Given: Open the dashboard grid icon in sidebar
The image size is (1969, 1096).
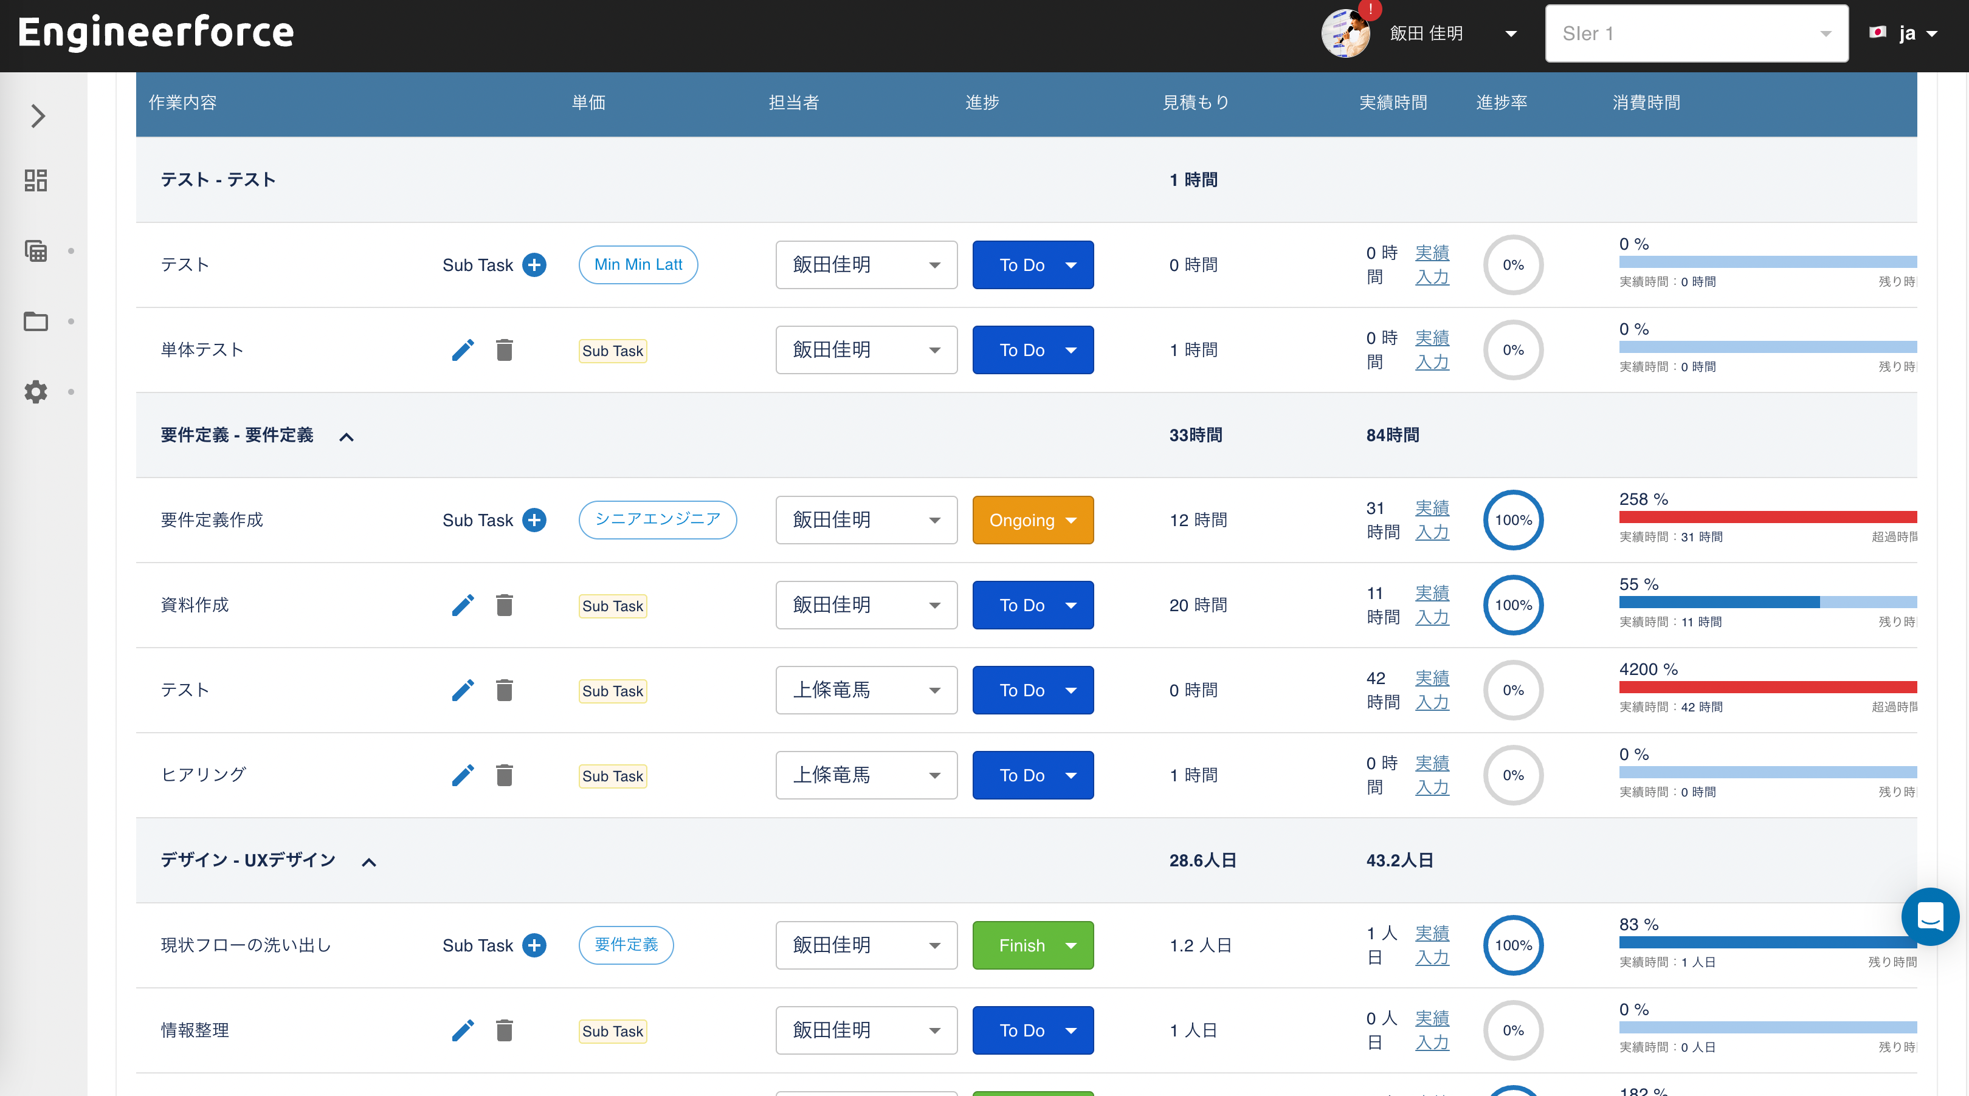Looking at the screenshot, I should pos(36,180).
